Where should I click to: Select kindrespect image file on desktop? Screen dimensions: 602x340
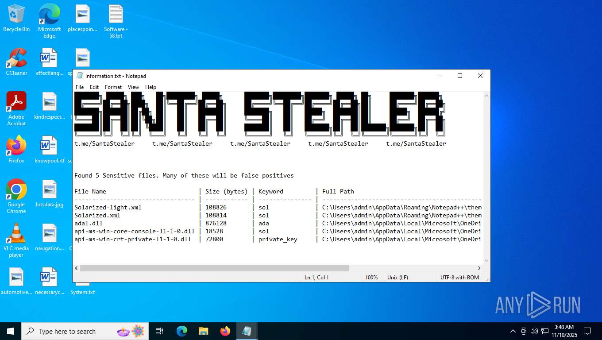(49, 106)
